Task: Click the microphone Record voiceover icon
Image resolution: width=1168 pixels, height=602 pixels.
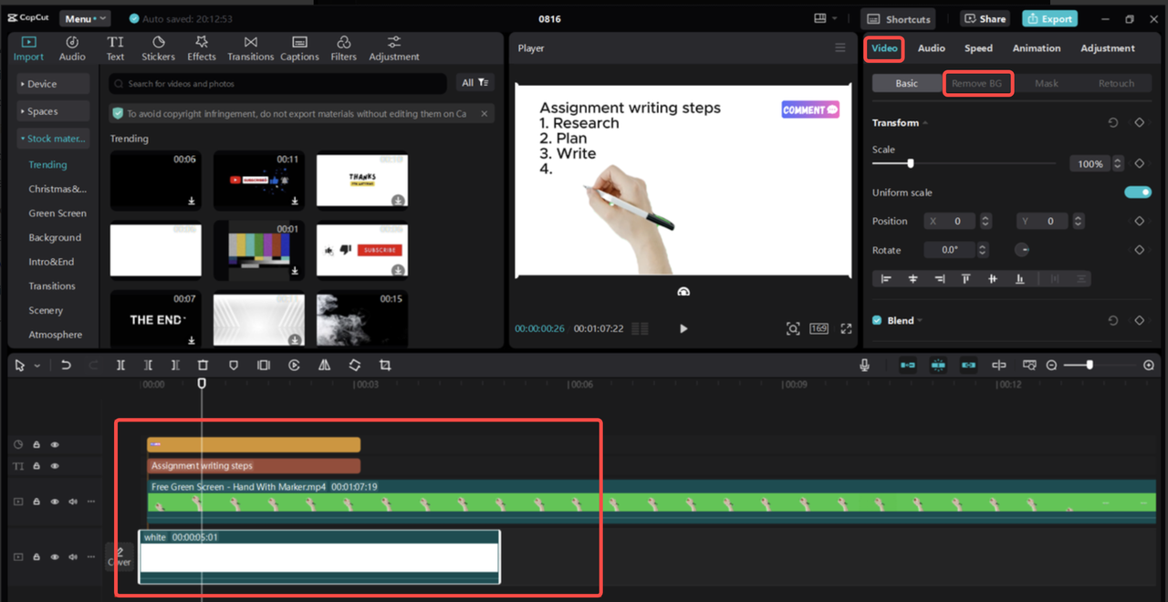Action: (x=864, y=365)
